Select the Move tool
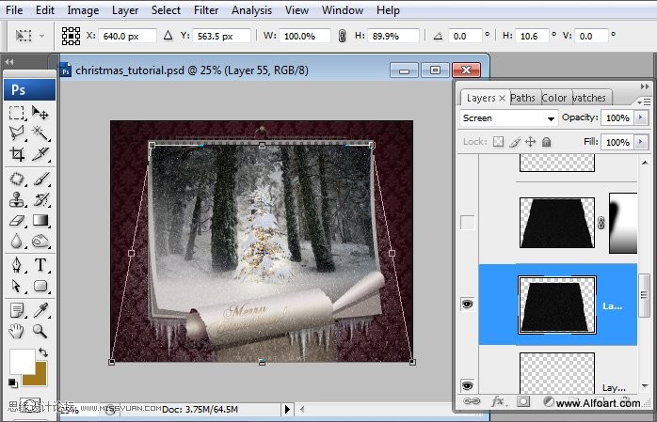Viewport: 657px width, 422px height. [x=40, y=113]
